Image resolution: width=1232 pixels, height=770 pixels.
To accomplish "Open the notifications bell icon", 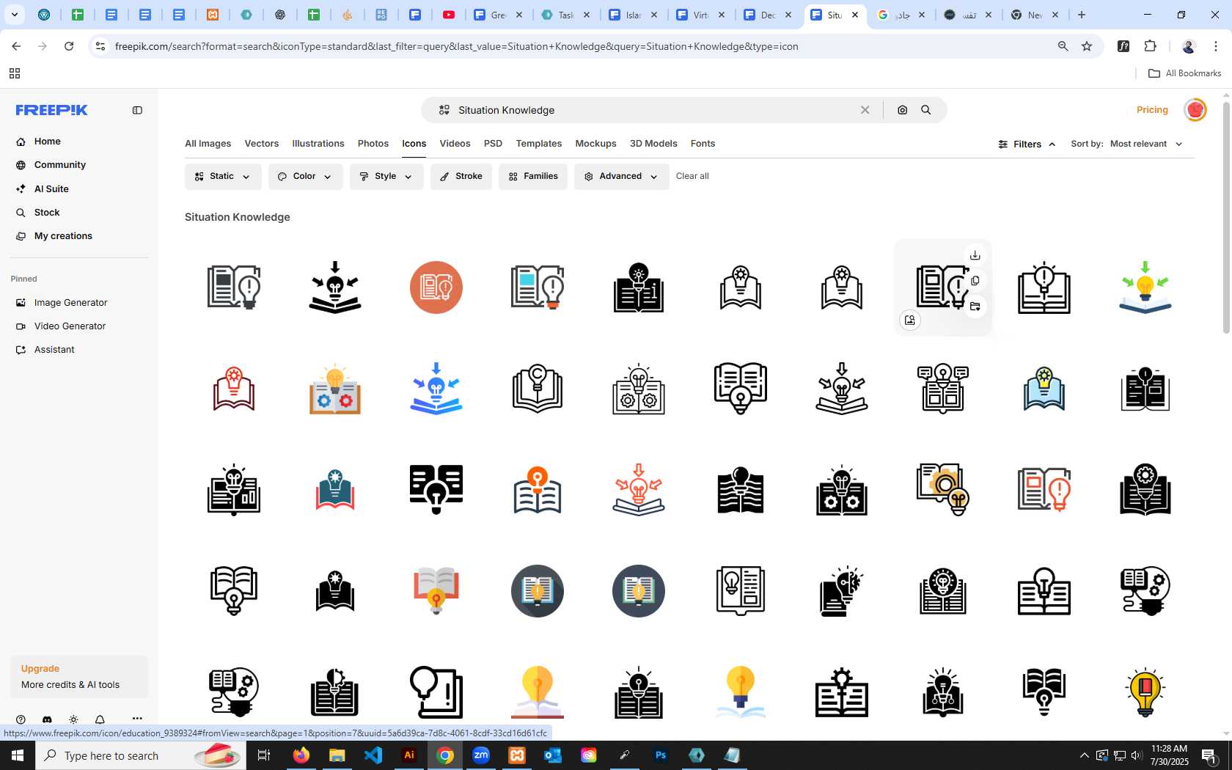I will coord(100,719).
